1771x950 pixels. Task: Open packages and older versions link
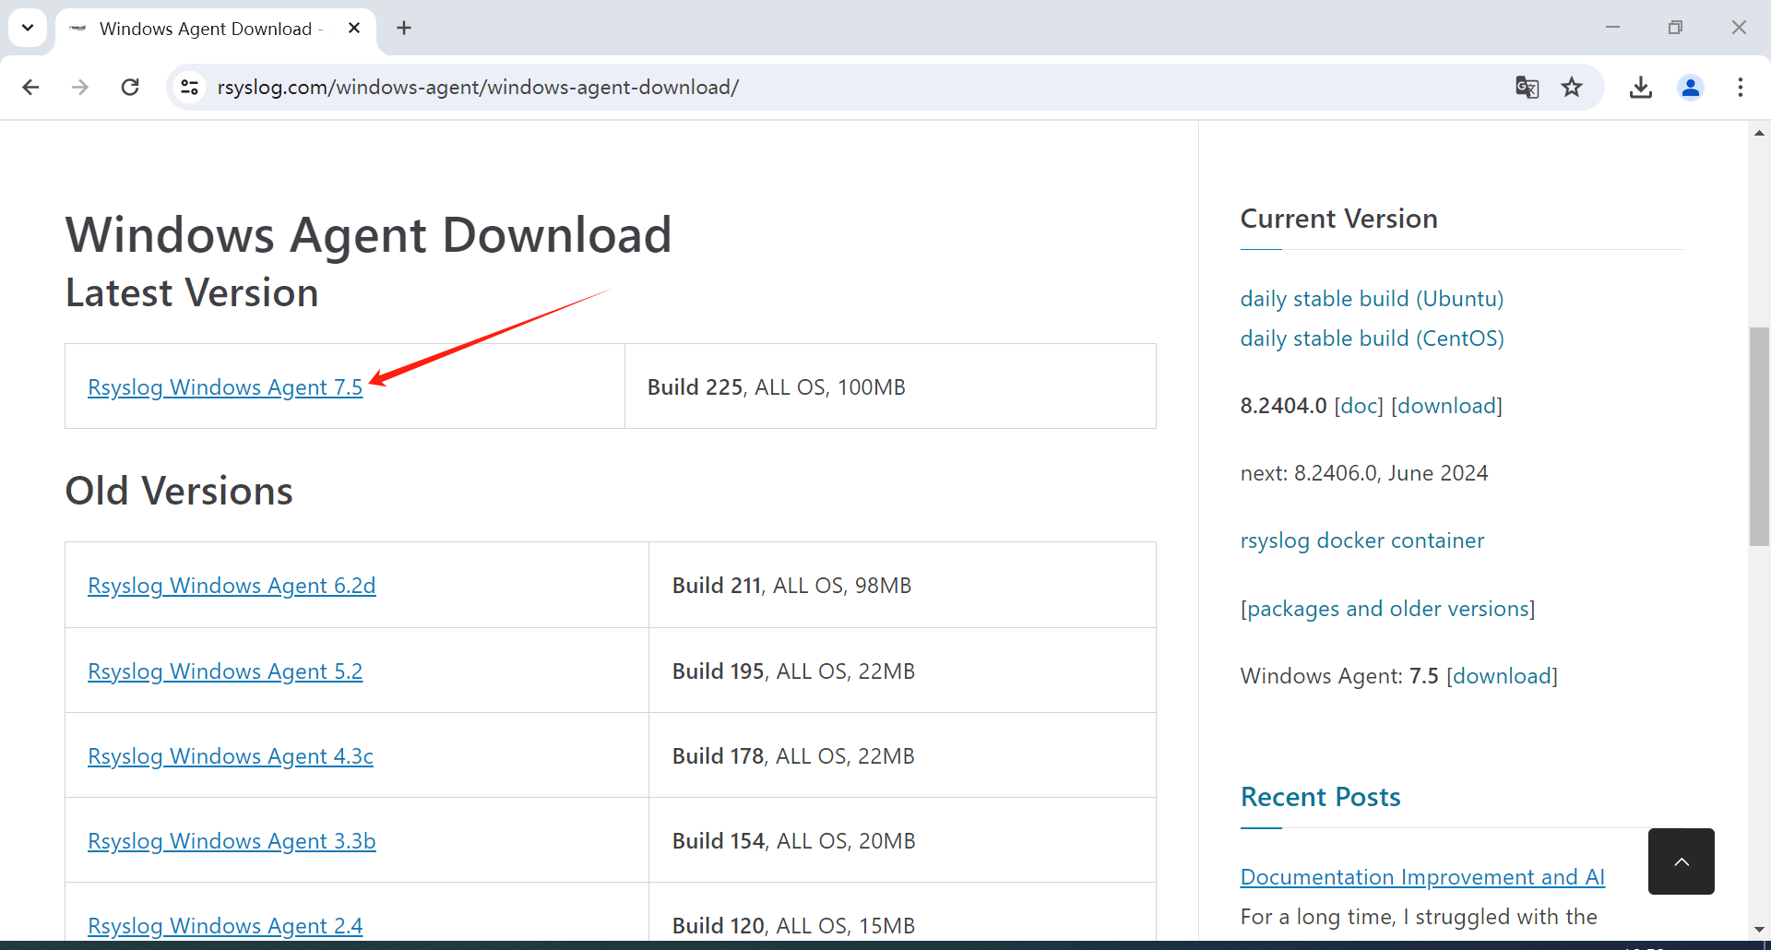pos(1387,609)
